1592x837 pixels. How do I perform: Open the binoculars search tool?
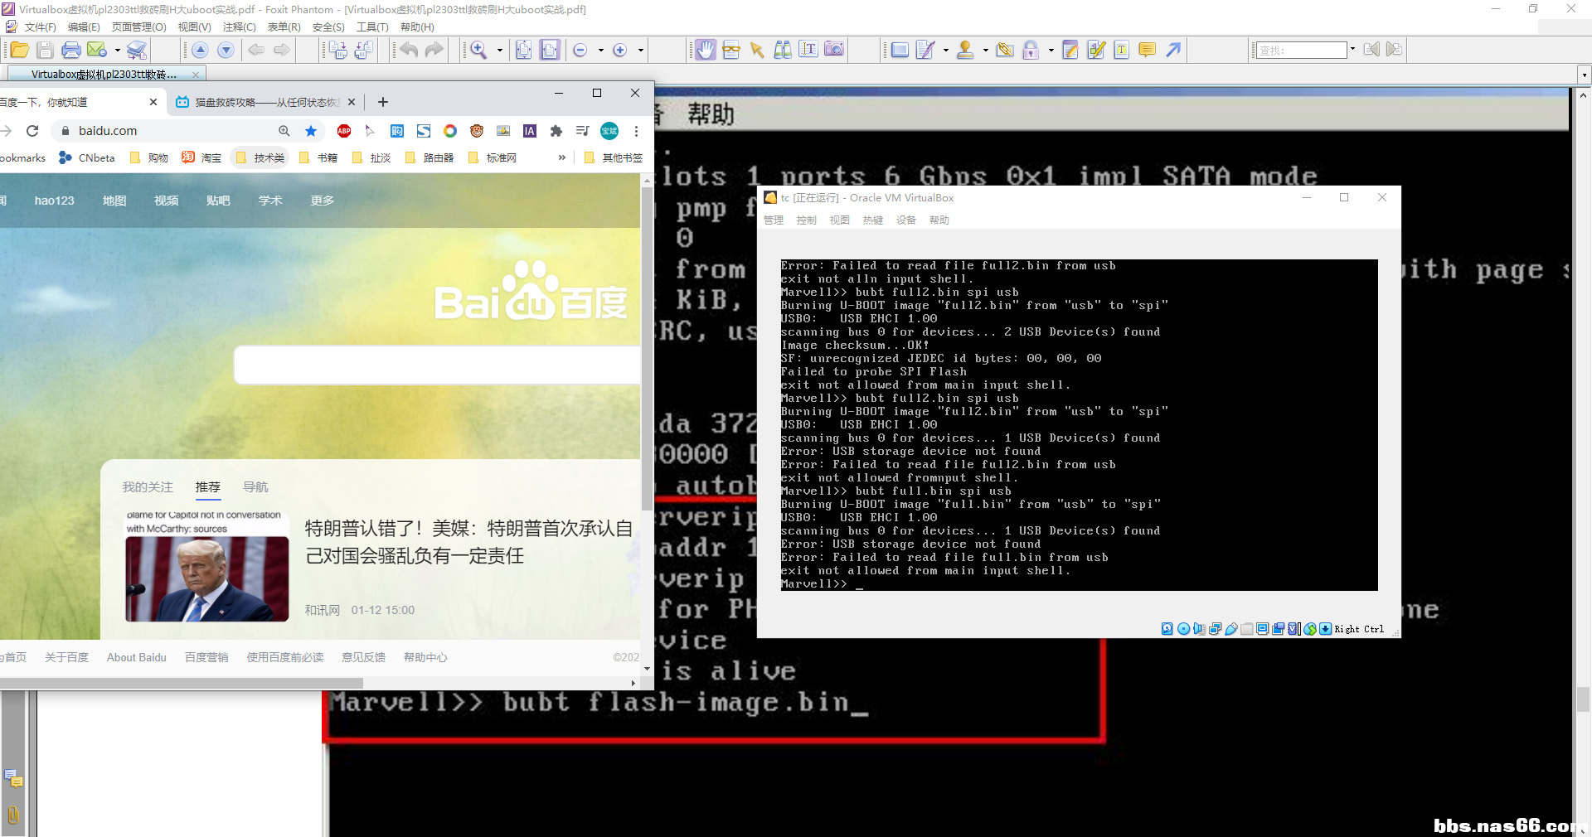783,50
